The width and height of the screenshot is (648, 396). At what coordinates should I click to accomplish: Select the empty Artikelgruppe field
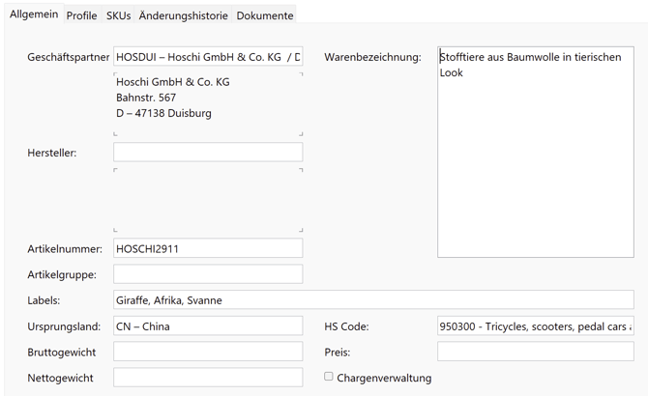208,274
